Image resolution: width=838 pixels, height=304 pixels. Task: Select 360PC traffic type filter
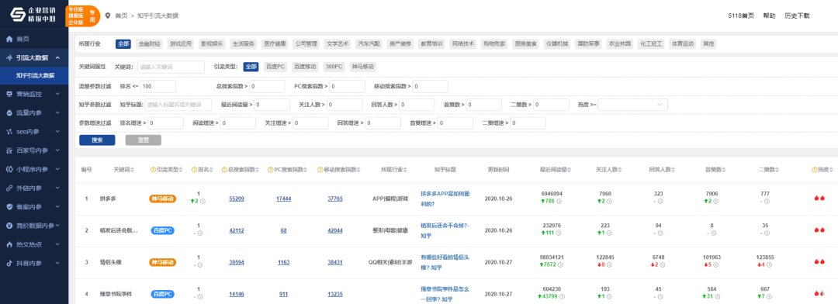coord(333,67)
